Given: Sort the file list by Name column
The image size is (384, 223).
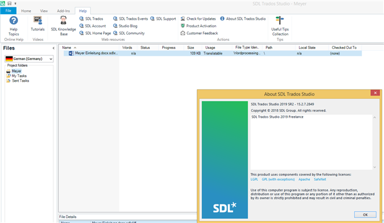Looking at the screenshot, I should (x=89, y=48).
